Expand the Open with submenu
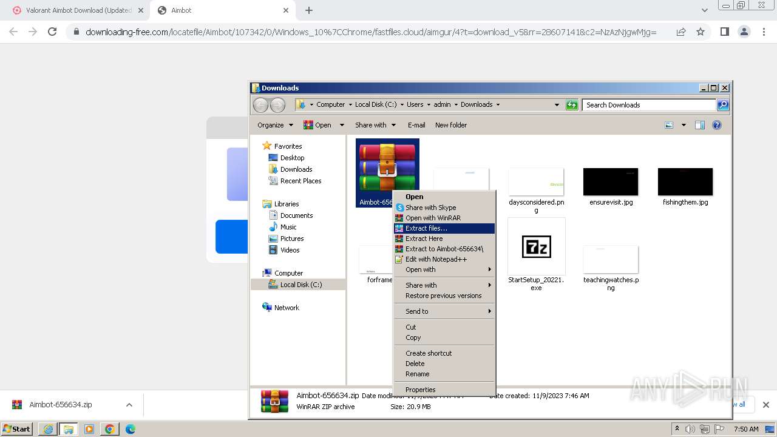This screenshot has height=437, width=777. click(x=444, y=269)
